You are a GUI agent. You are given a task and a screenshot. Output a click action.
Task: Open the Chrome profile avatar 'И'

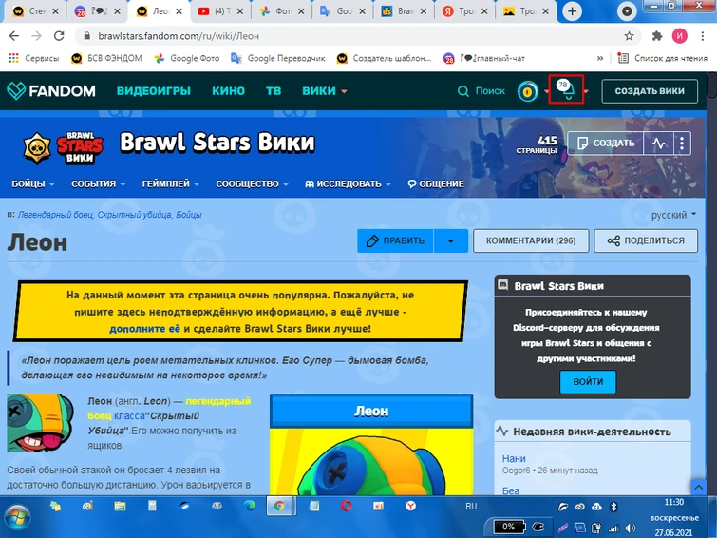[x=680, y=36]
